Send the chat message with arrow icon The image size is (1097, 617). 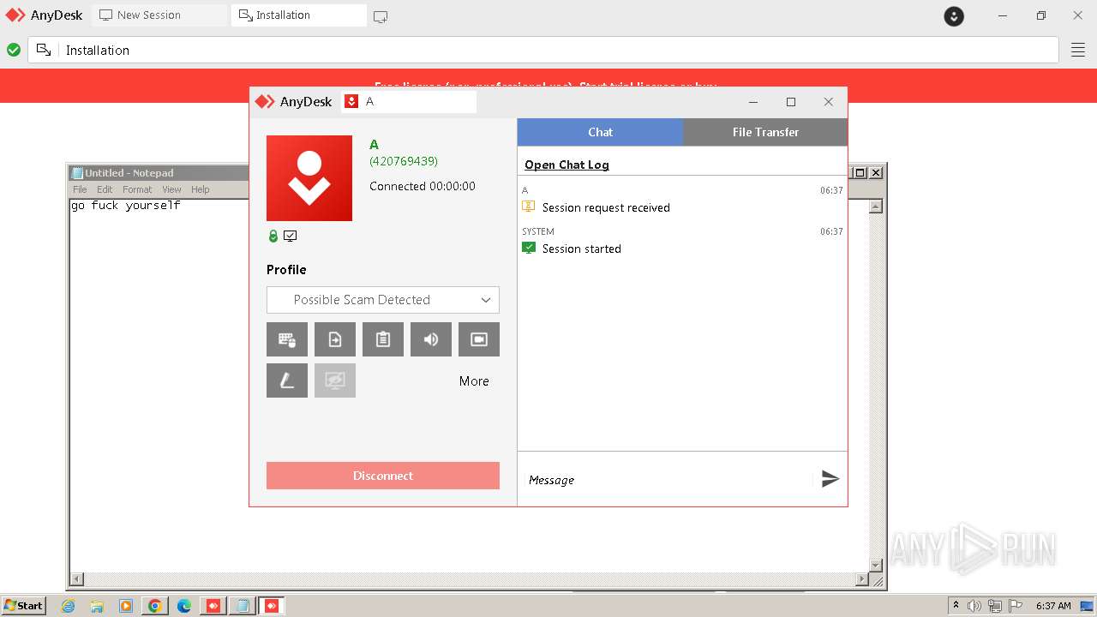[x=830, y=479]
